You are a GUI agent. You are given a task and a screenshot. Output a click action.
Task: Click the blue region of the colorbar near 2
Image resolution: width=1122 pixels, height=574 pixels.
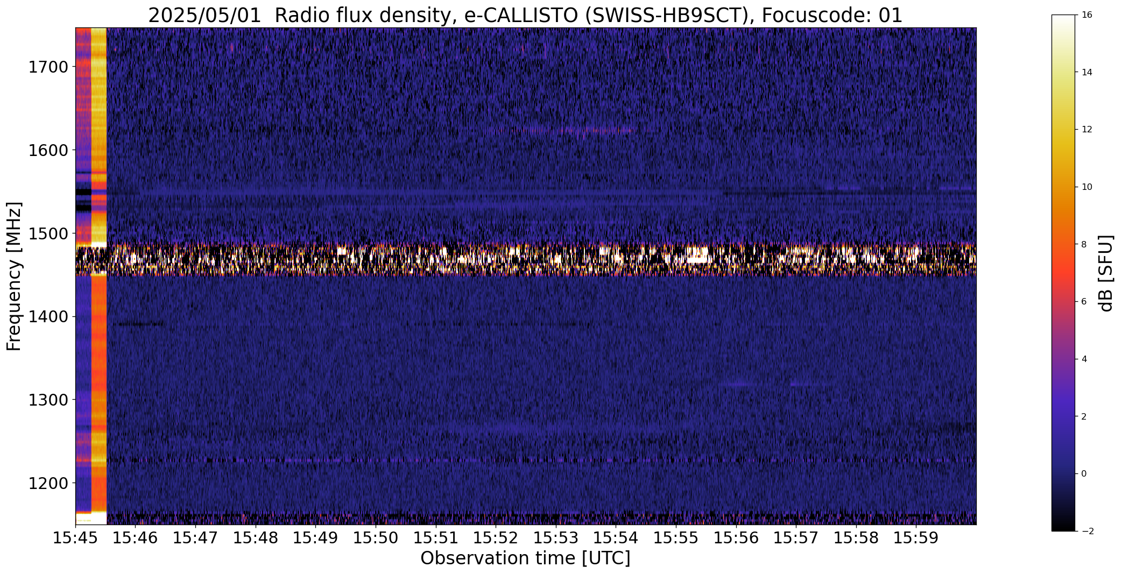click(1062, 416)
